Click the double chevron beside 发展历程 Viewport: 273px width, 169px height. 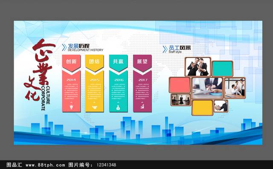click(64, 47)
